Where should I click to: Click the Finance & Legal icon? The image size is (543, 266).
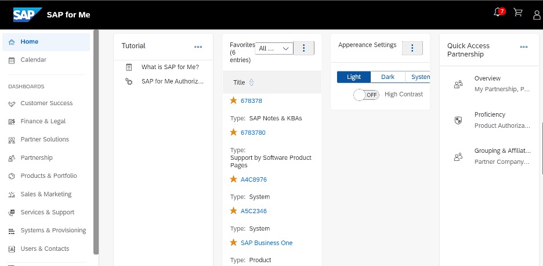click(x=12, y=122)
